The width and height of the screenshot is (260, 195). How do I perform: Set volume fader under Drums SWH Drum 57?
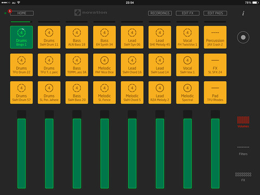coord(22,149)
